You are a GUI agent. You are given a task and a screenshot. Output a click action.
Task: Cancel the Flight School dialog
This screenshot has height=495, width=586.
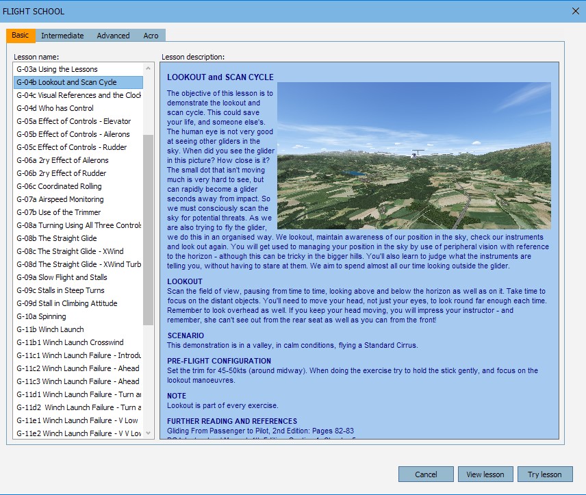426,474
